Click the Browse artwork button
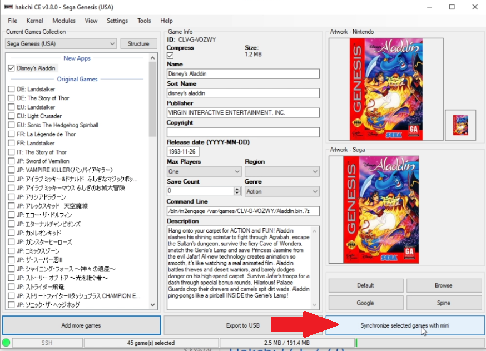This screenshot has height=351, width=486. tap(444, 285)
